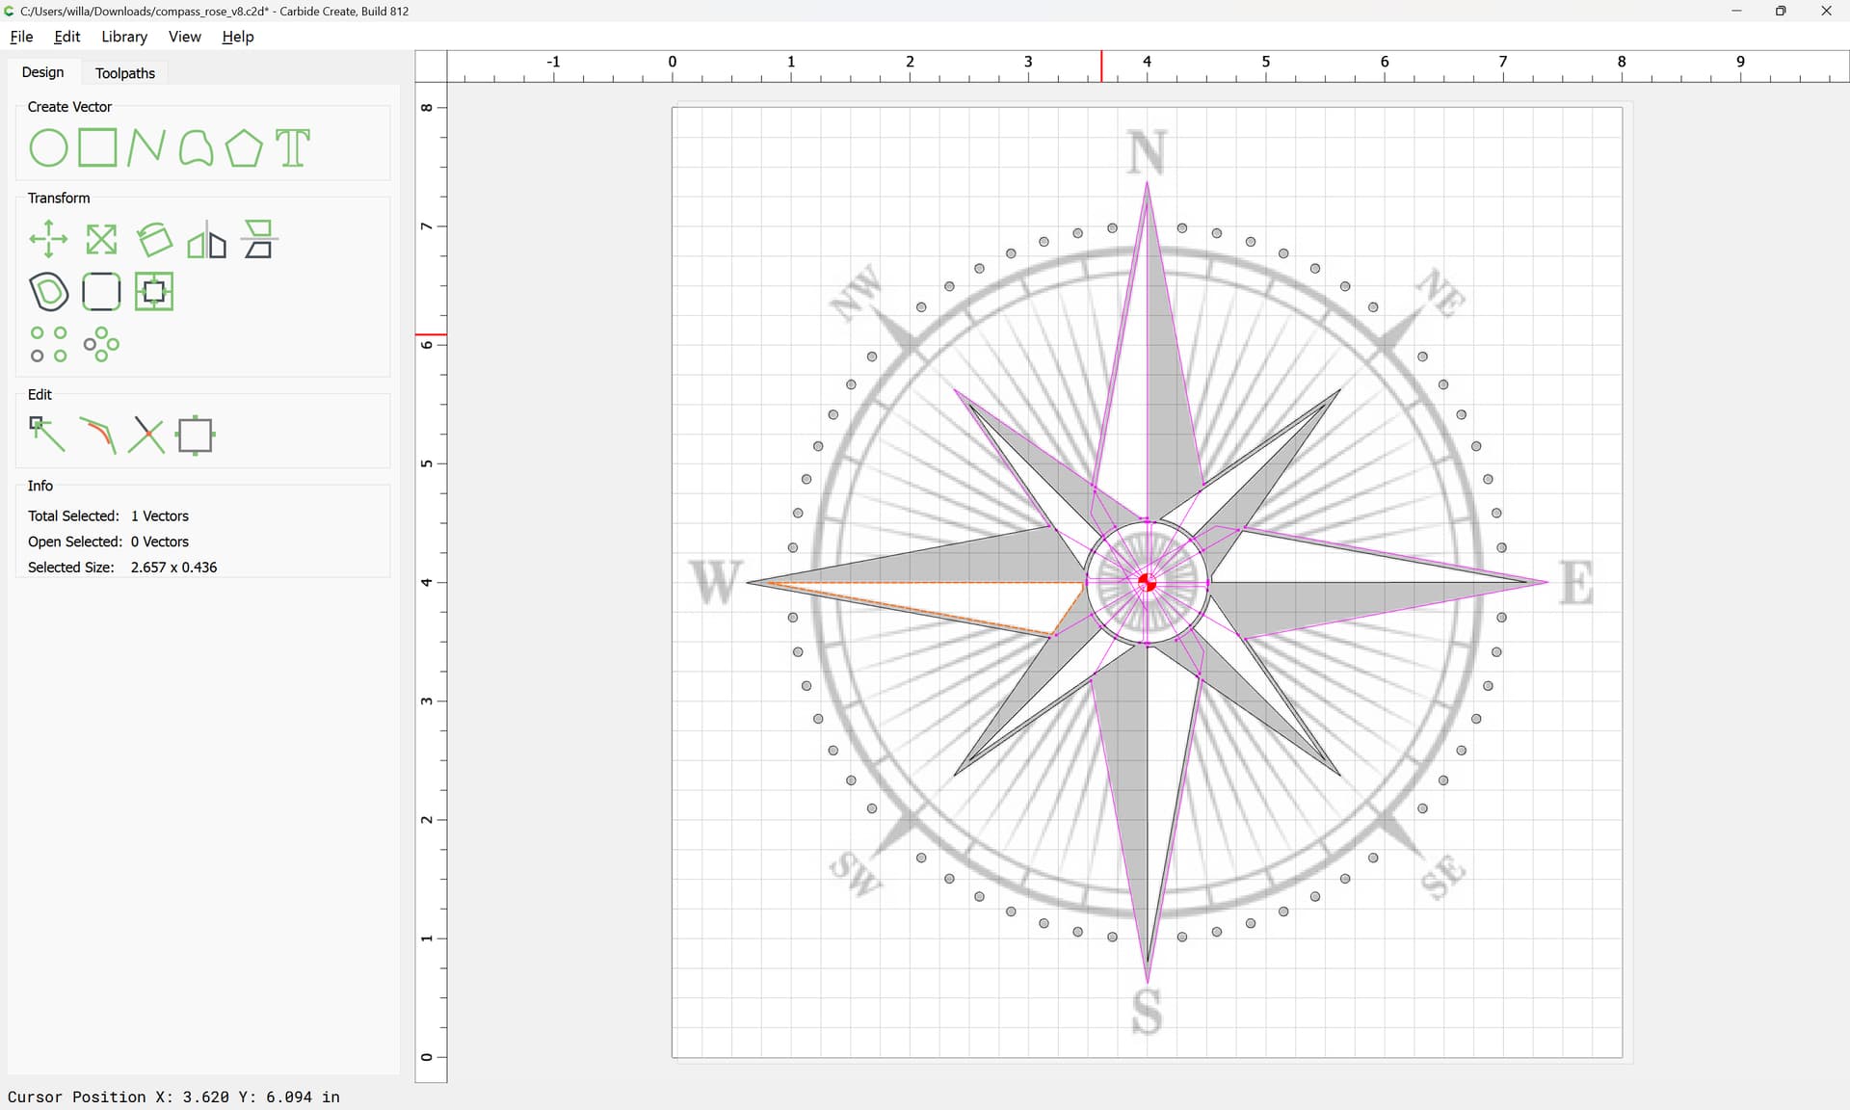Screen dimensions: 1850x1110
Task: Switch to the Toolpaths tab
Action: click(x=125, y=73)
